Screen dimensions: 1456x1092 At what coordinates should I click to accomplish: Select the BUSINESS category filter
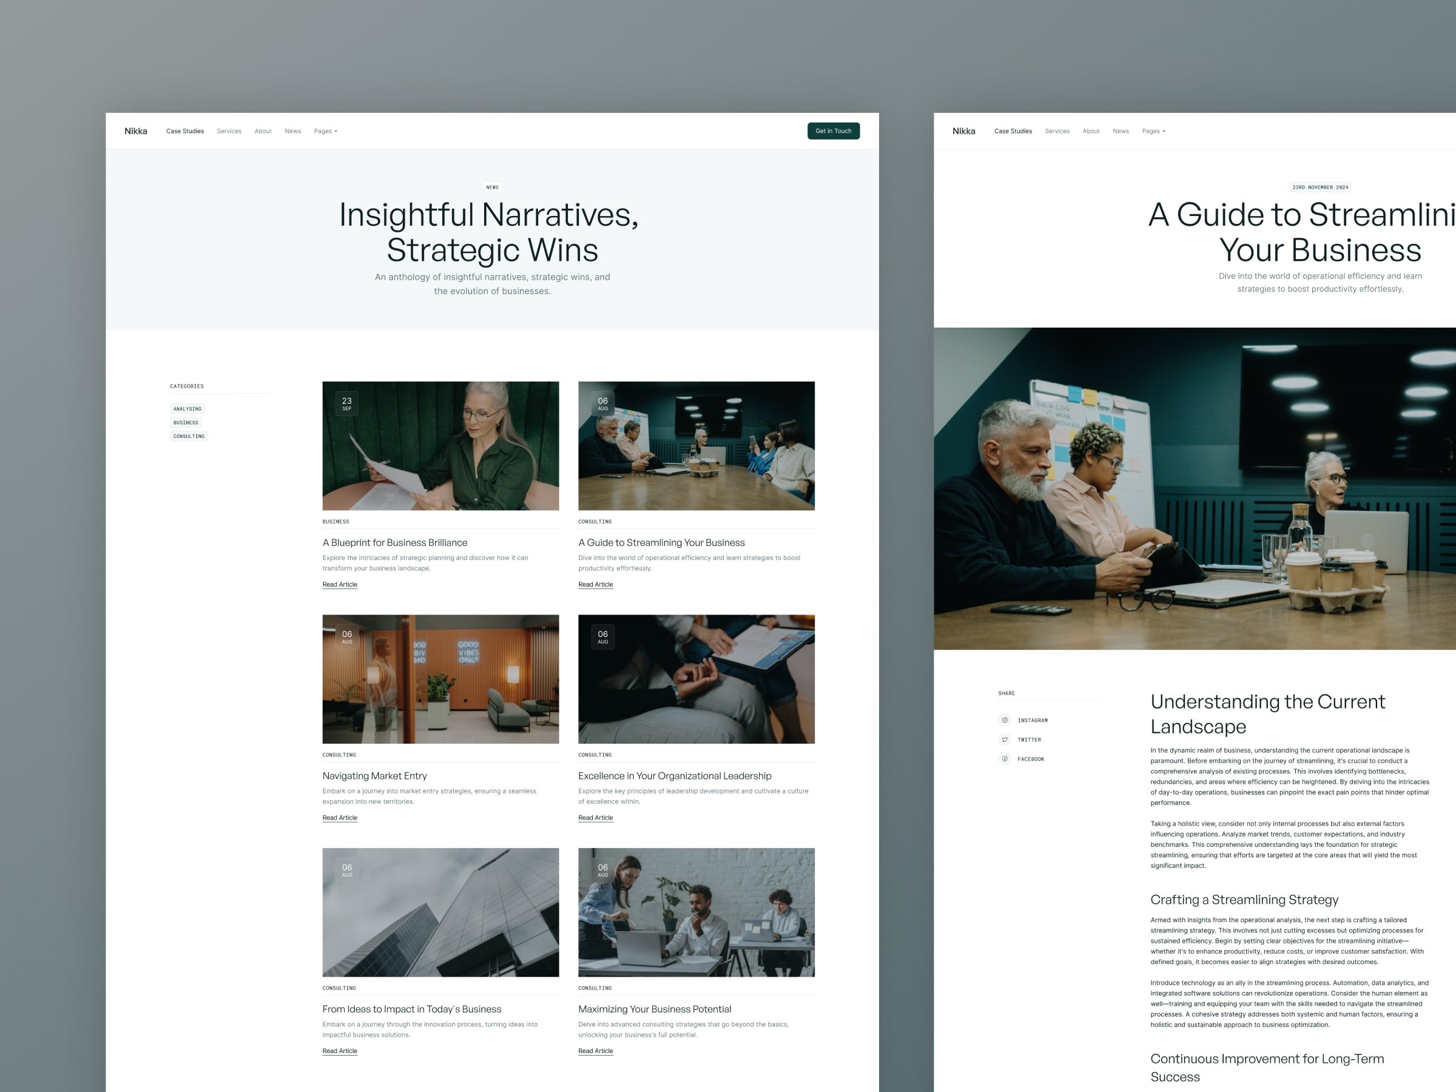pyautogui.click(x=186, y=422)
